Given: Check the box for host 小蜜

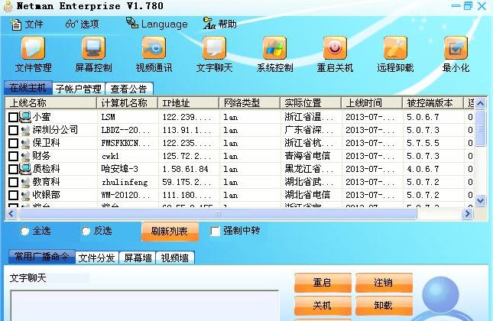Looking at the screenshot, I should click(13, 117).
